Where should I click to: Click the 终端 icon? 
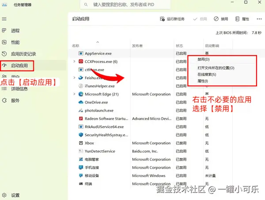[81, 184]
